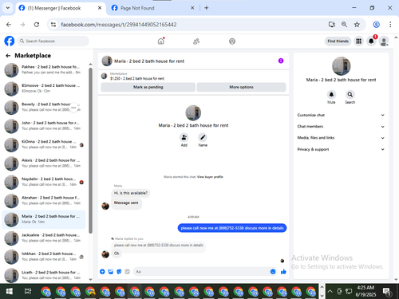
Task: Open the tab search dropdown arrow
Action: pos(8,8)
